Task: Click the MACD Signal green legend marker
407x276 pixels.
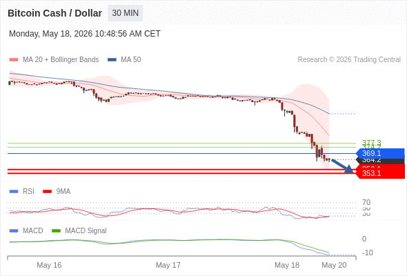Action: [x=56, y=230]
